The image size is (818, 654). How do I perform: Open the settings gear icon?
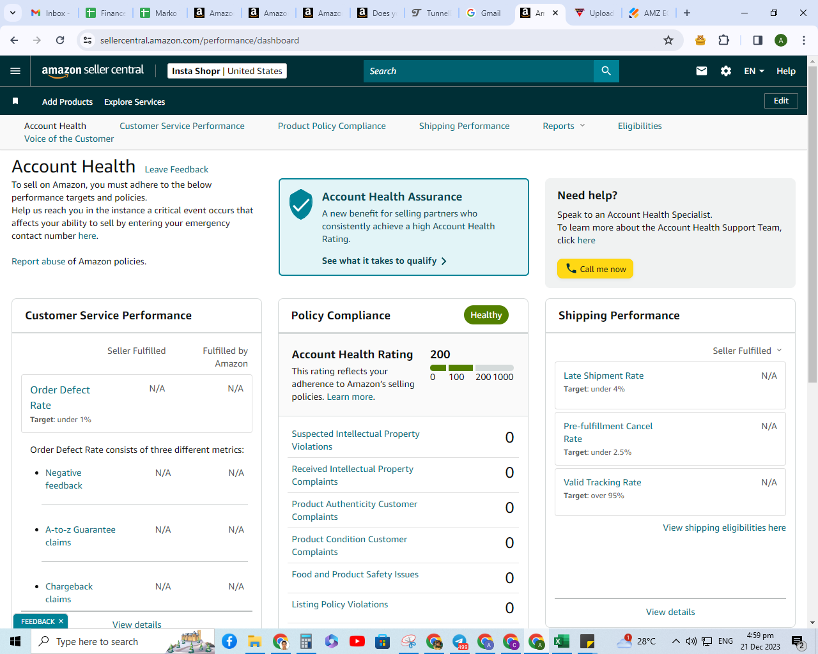click(x=726, y=71)
